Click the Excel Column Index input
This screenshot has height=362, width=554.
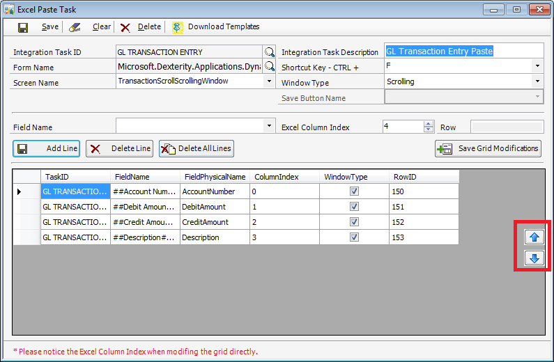click(403, 126)
